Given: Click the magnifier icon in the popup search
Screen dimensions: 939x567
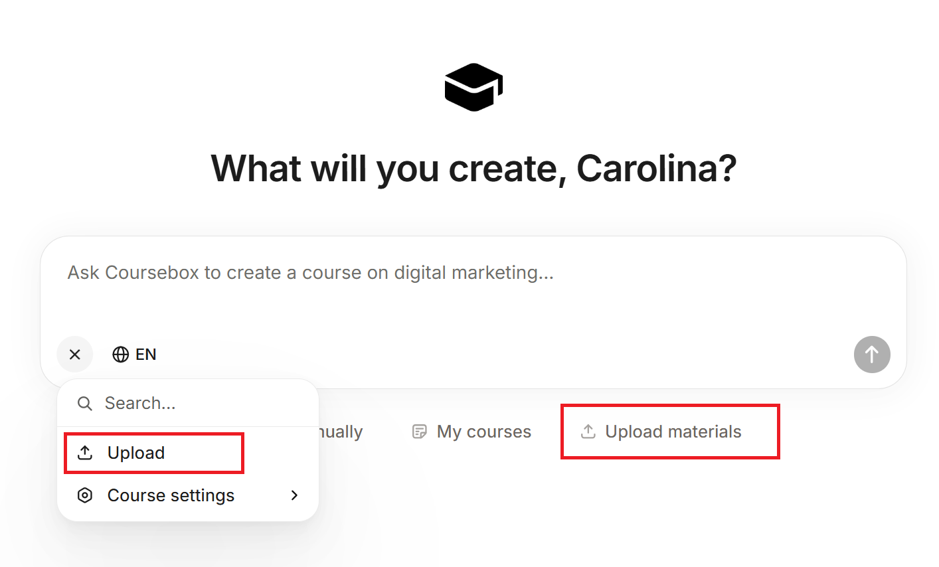Looking at the screenshot, I should (x=85, y=404).
